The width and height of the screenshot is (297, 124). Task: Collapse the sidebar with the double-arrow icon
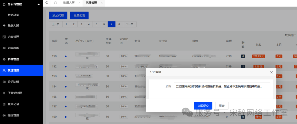click(x=47, y=3)
